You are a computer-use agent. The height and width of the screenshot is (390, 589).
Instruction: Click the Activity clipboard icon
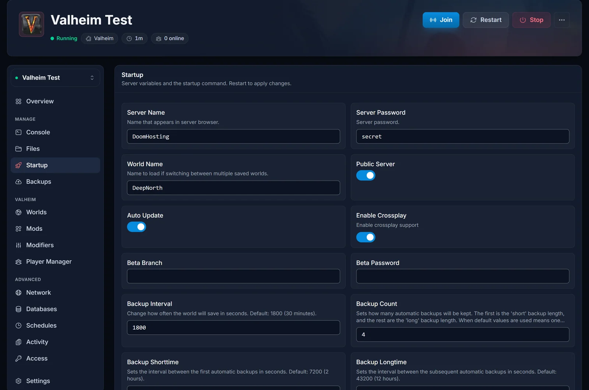pyautogui.click(x=18, y=342)
